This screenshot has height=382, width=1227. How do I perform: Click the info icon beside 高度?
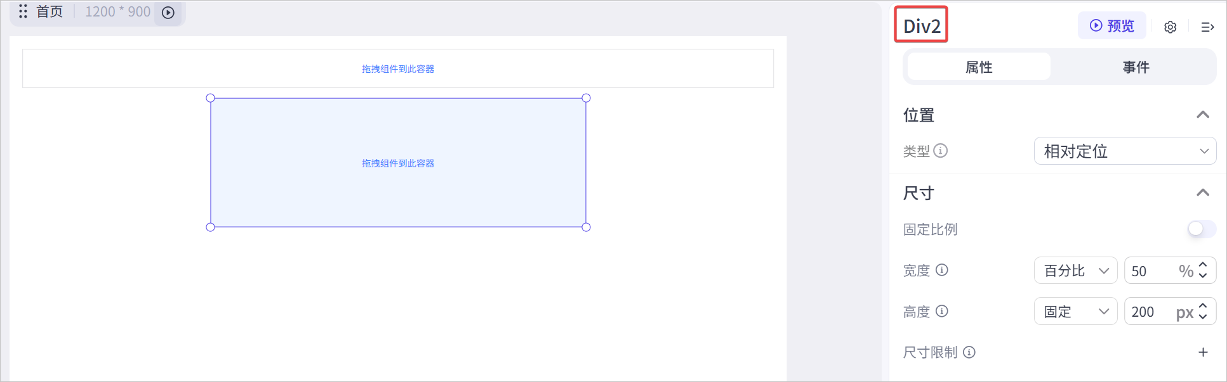[942, 311]
